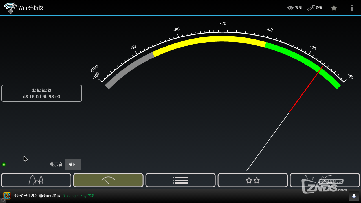This screenshot has height=203, width=361.
Task: Click the -90 label on the gauge
Action: [133, 47]
